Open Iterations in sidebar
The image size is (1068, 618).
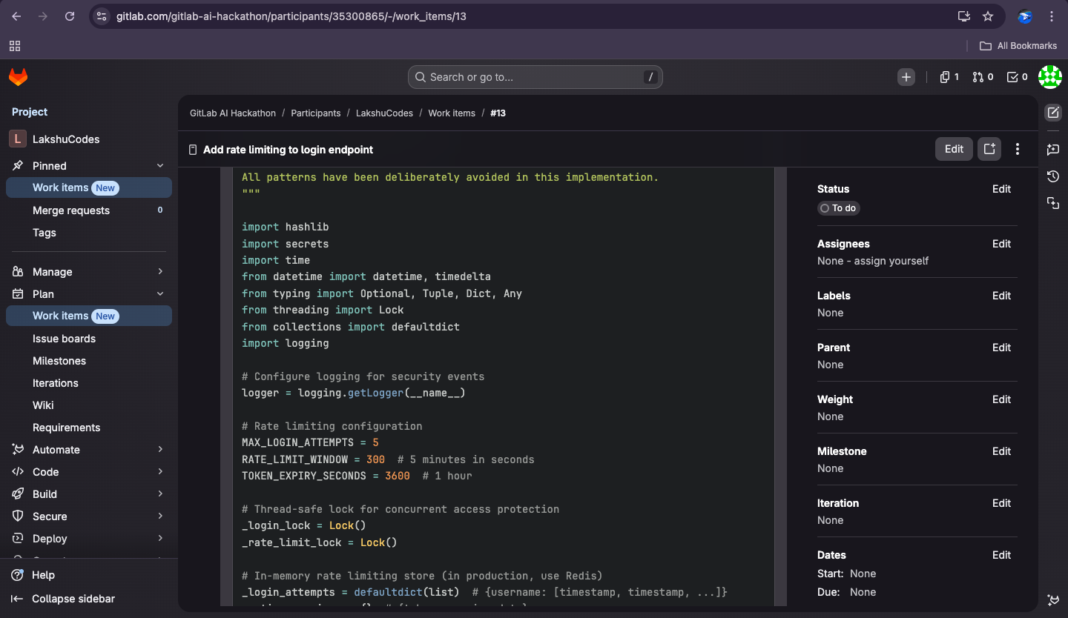tap(89, 383)
